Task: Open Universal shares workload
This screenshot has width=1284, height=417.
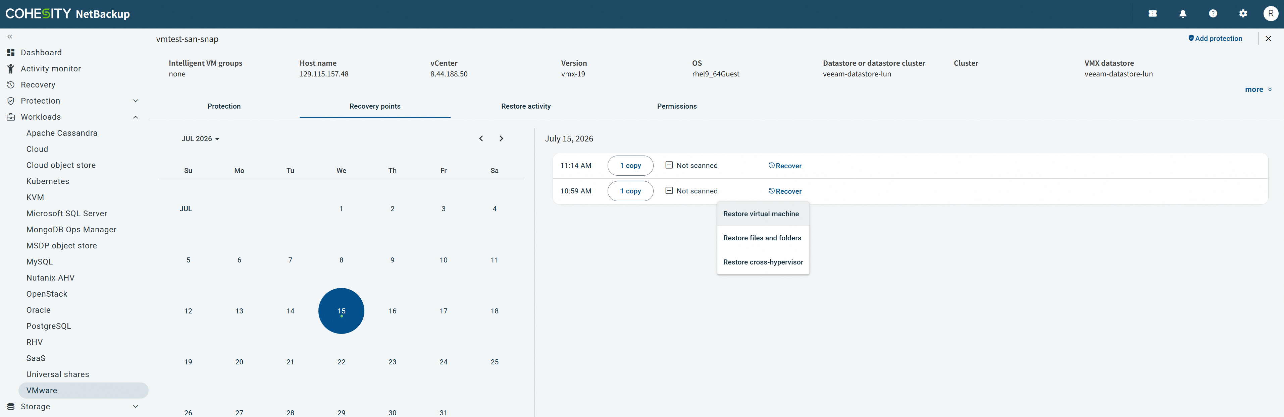Action: point(58,375)
